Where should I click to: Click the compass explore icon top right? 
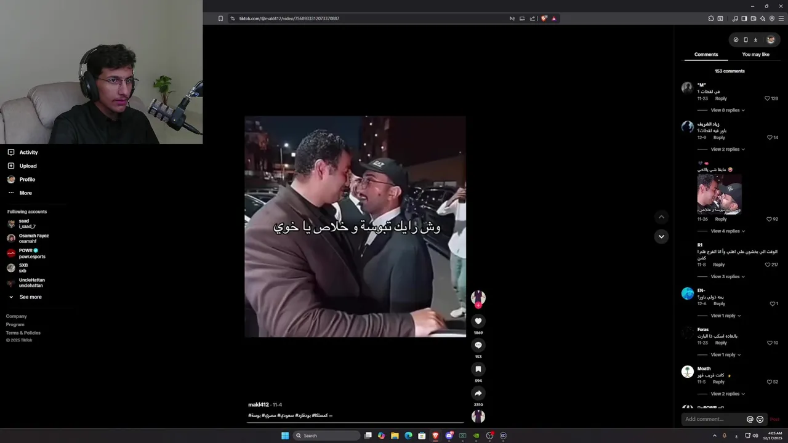736,40
